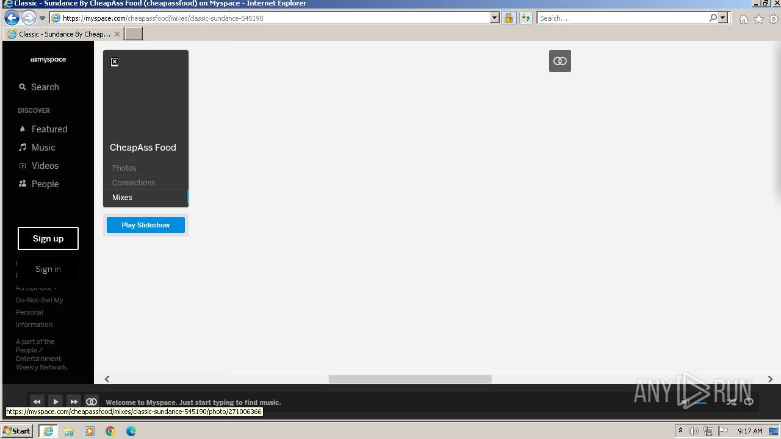Click the browser Search box

[x=622, y=18]
